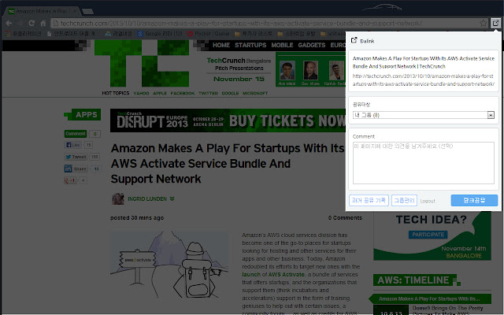Viewport: 504px width, 315px height.
Task: Open GADGETS in TechCrunch navigation
Action: 312,45
